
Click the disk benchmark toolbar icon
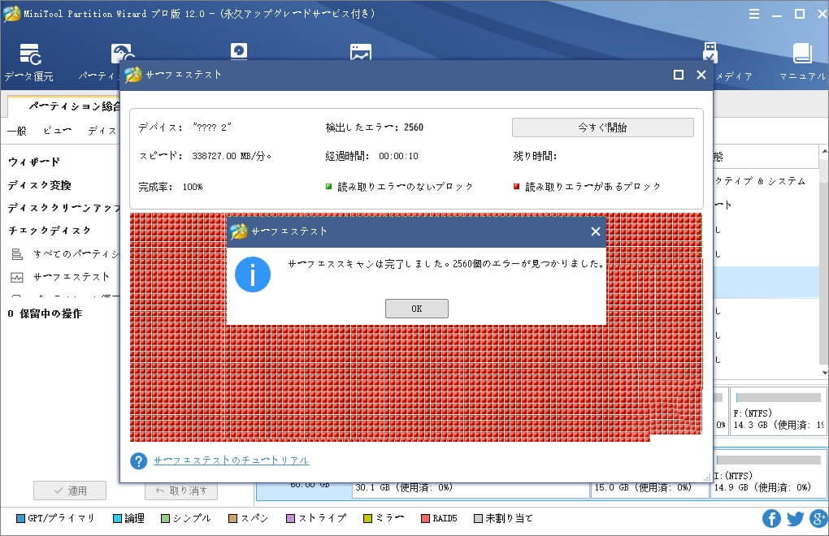point(238,51)
